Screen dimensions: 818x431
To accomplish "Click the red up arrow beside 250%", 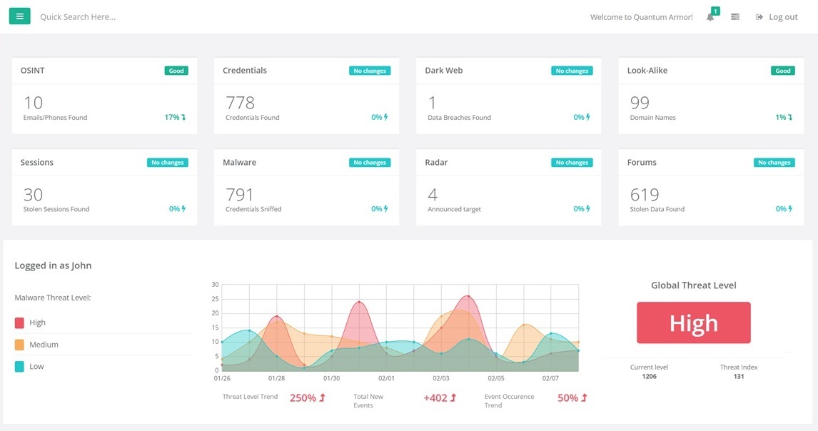I will pyautogui.click(x=321, y=397).
